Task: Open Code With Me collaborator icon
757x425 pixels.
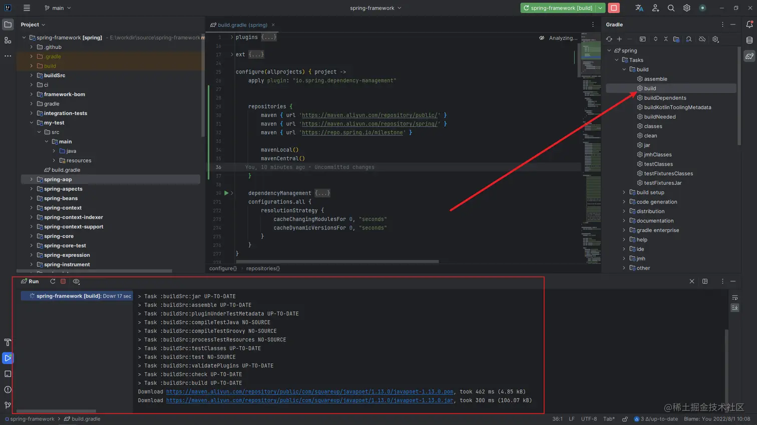Action: click(655, 7)
